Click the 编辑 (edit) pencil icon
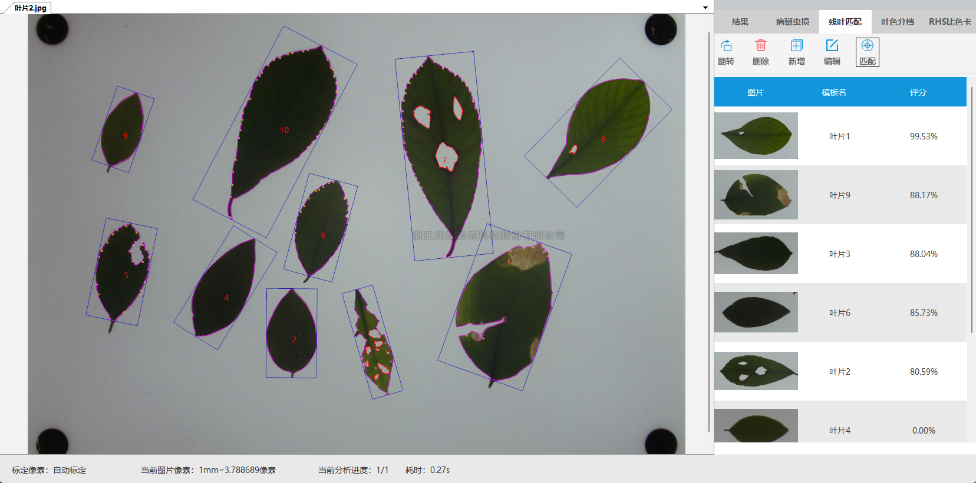The image size is (976, 483). click(x=832, y=46)
